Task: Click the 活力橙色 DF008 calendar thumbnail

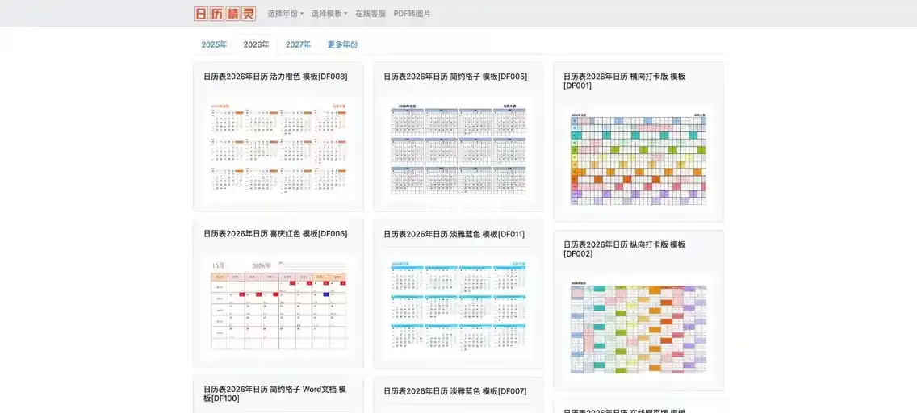Action: 278,148
